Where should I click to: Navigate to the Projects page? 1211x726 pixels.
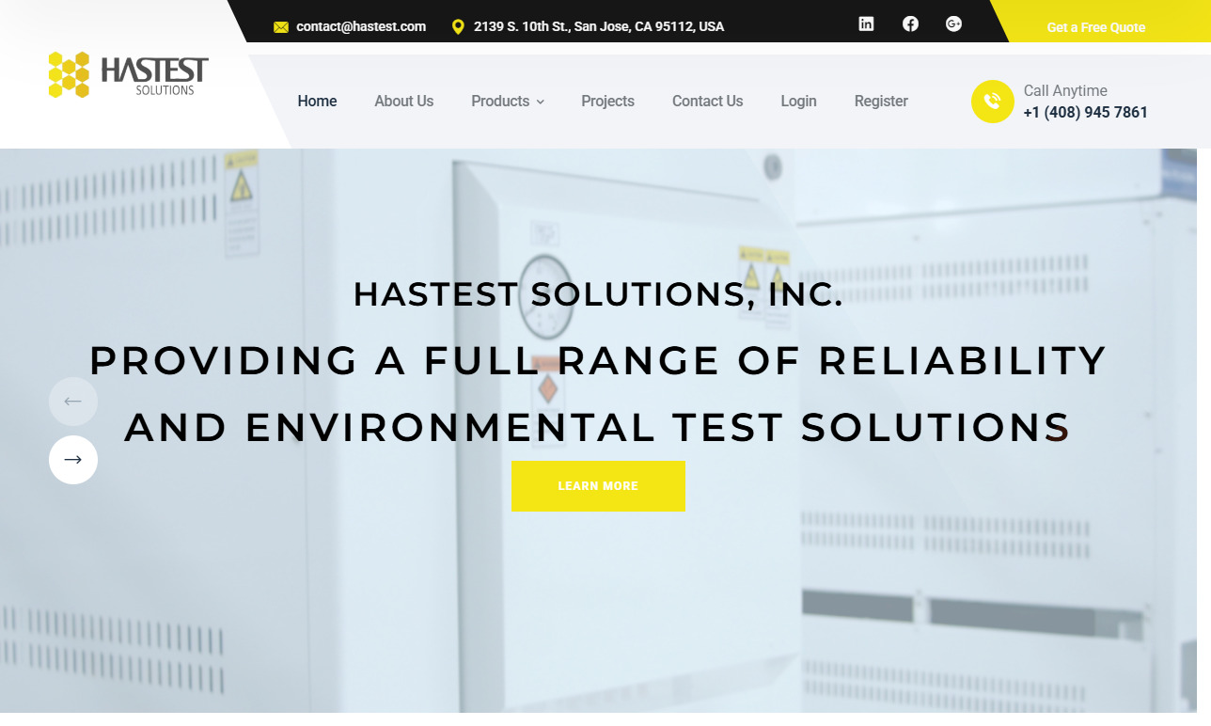click(x=607, y=101)
